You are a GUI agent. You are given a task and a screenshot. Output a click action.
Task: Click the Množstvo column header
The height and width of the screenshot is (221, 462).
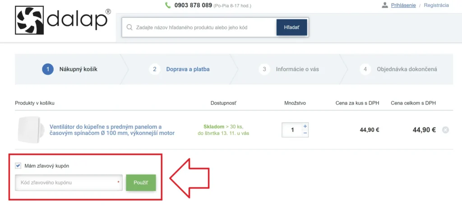295,103
